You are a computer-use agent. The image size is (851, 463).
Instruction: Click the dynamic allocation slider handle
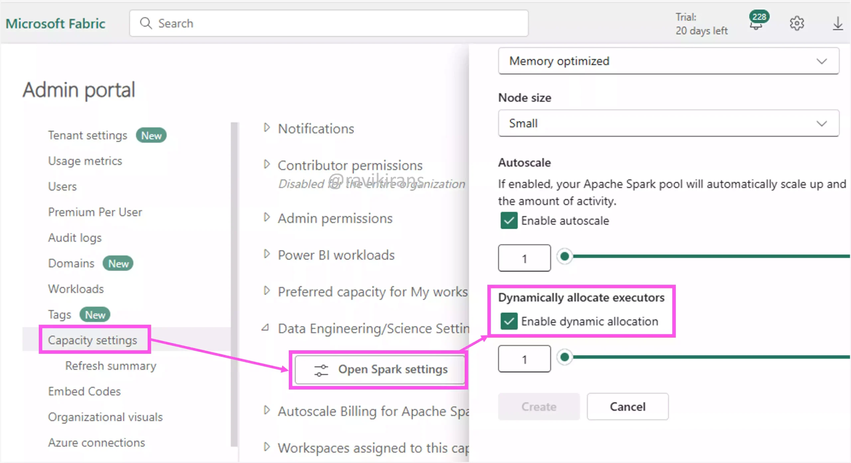click(564, 357)
